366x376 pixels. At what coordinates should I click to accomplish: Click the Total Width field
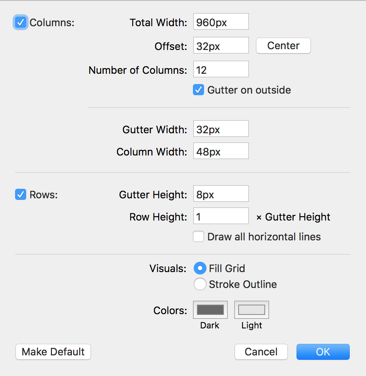pyautogui.click(x=221, y=22)
